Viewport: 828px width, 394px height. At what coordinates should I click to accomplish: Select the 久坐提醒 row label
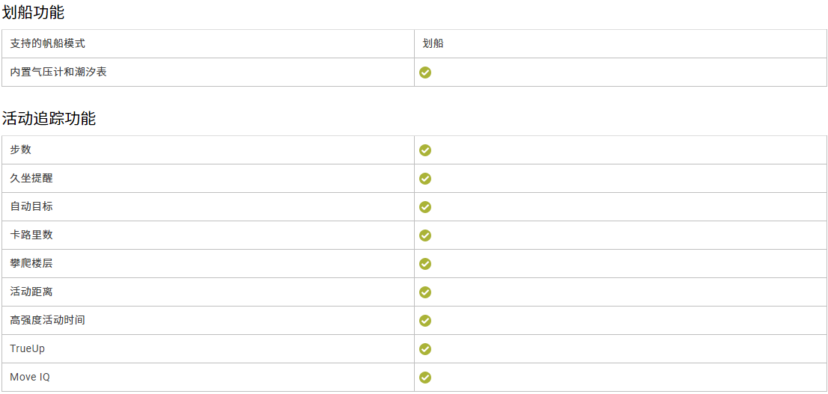(x=31, y=178)
